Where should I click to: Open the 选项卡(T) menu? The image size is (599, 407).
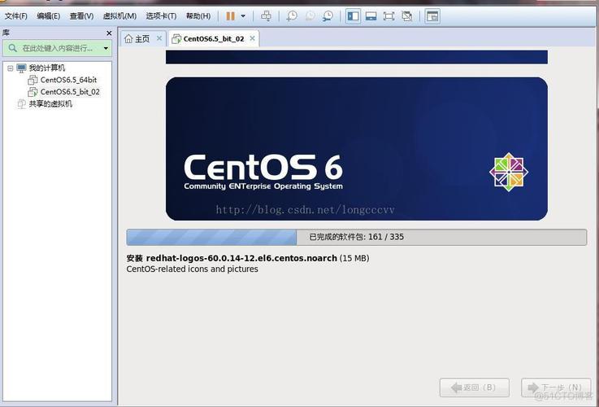pyautogui.click(x=161, y=16)
